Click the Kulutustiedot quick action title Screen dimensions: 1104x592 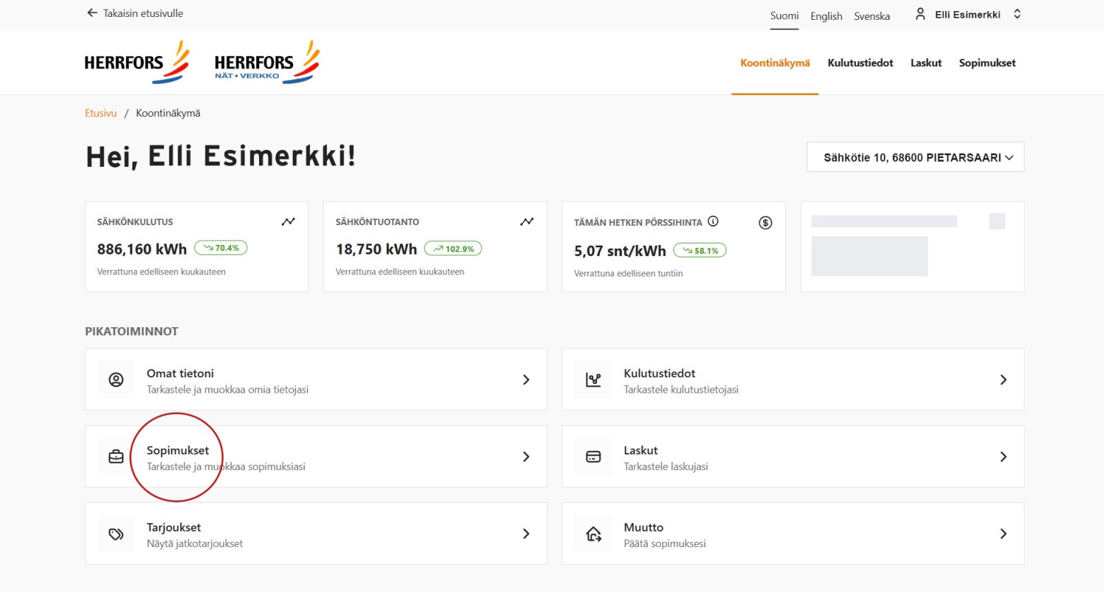pos(659,373)
